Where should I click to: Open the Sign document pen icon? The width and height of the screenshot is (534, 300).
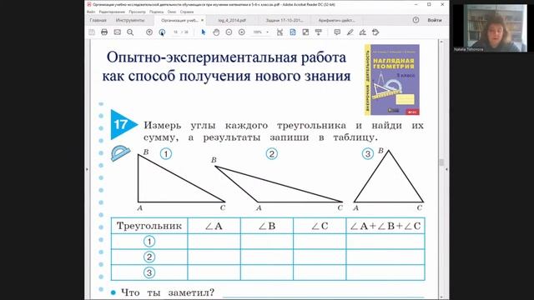[363, 32]
